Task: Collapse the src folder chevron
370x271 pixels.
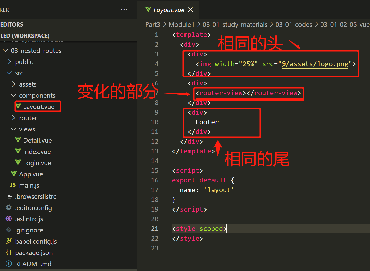Action: [x=9, y=73]
